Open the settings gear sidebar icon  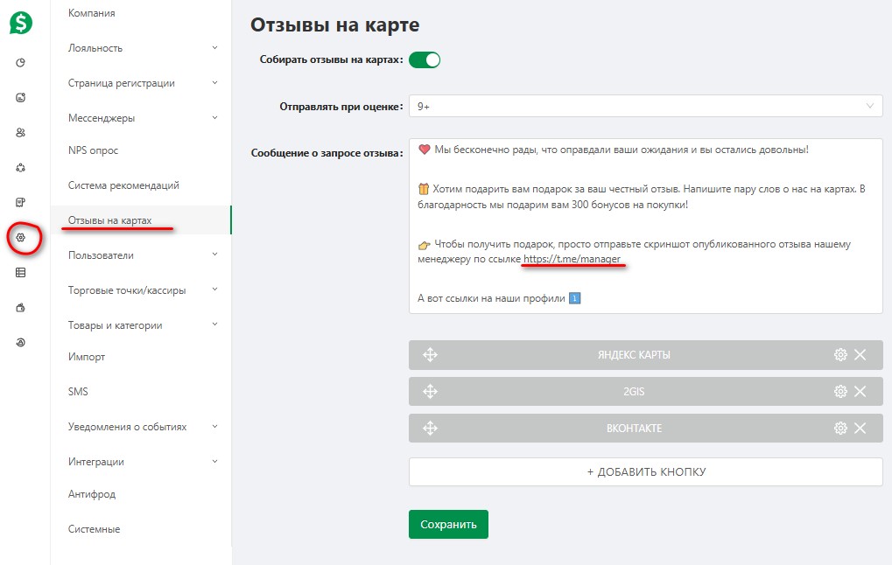click(20, 238)
